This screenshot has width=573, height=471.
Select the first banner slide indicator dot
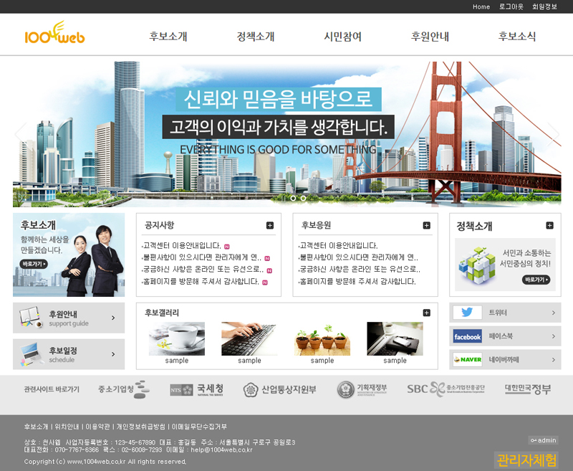click(293, 198)
